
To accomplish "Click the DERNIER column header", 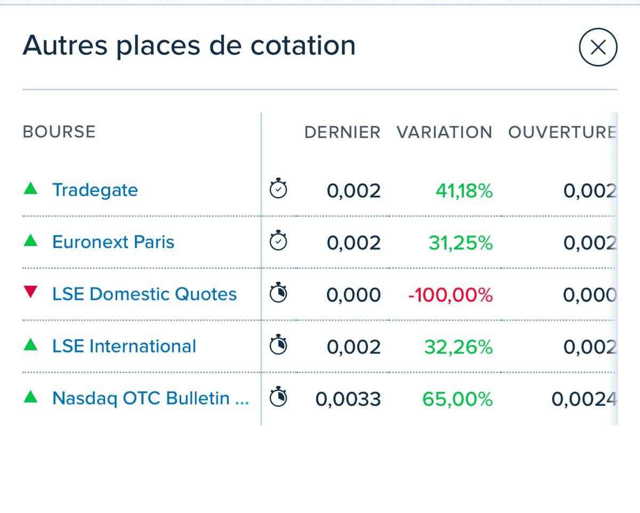I will click(x=342, y=132).
